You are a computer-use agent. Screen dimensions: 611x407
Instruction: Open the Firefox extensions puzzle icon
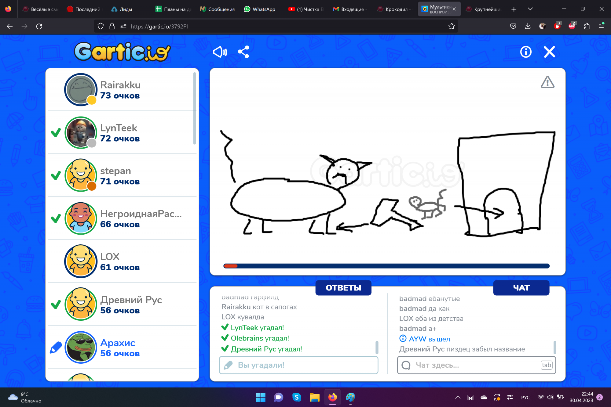coord(587,26)
